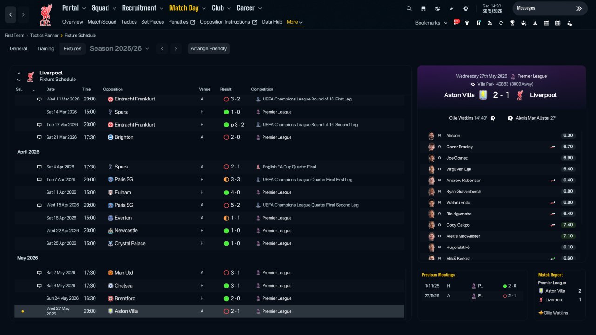Go to previous season with left arrow
Image resolution: width=596 pixels, height=335 pixels.
point(162,48)
